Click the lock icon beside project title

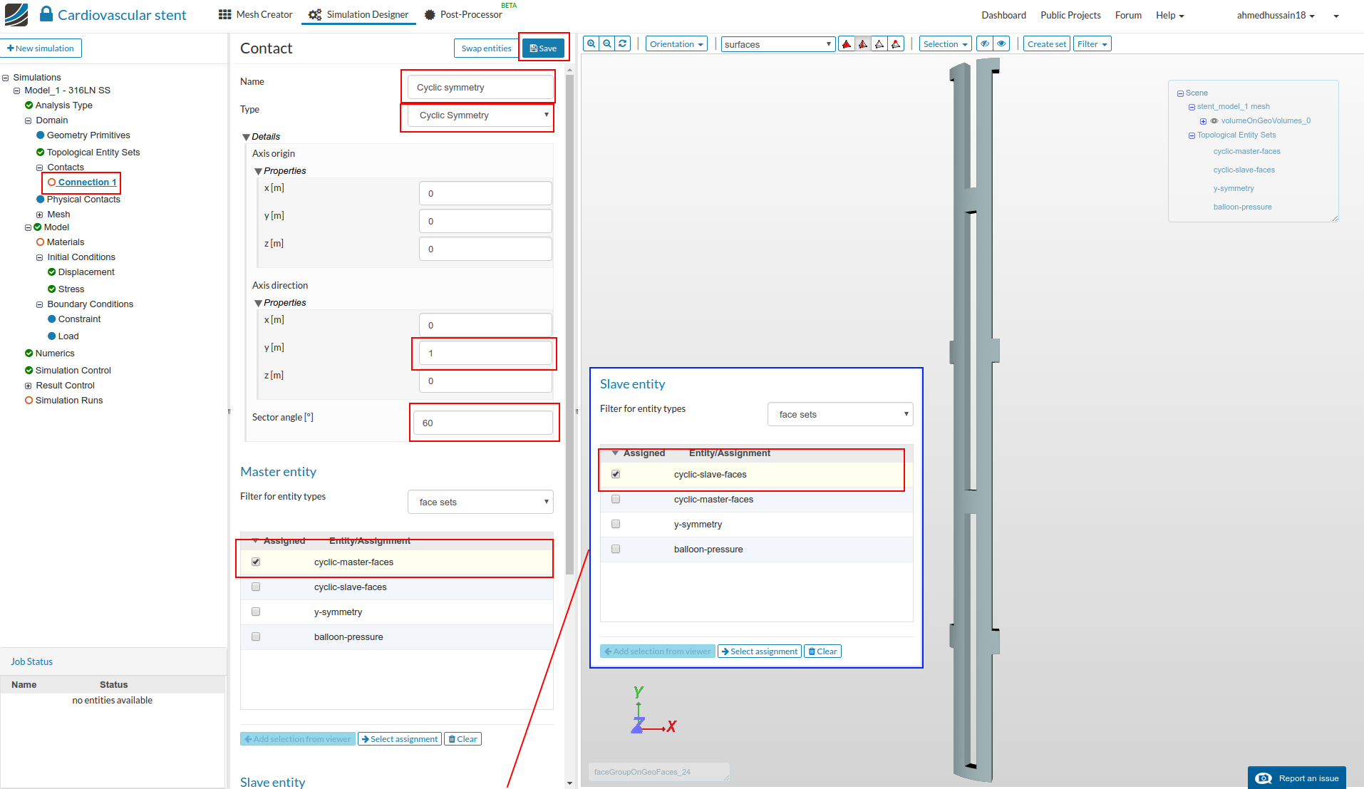46,14
